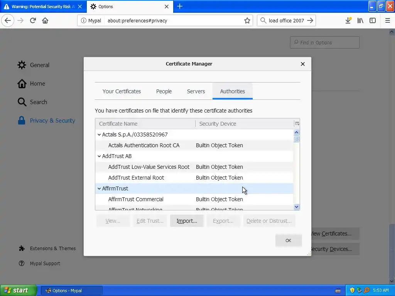Show site information icon next to Mypal
395x296 pixels.
coord(83,21)
